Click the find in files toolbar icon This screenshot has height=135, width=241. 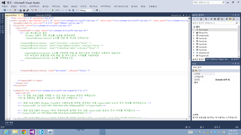click(97, 10)
